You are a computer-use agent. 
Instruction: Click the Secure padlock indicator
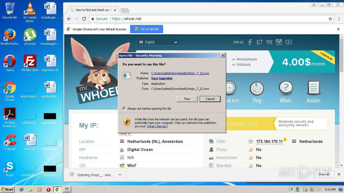tap(99, 19)
